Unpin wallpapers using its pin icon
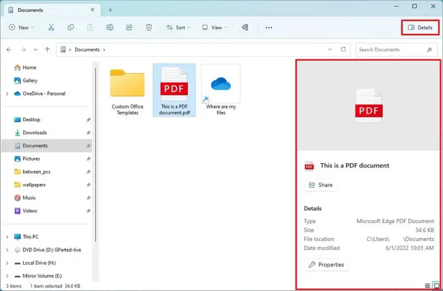 (89, 185)
